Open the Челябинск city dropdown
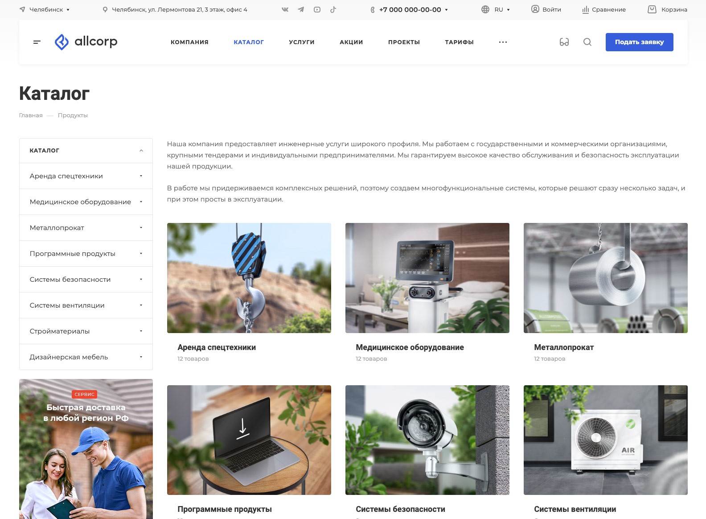Screen dimensions: 706x519 pos(45,9)
